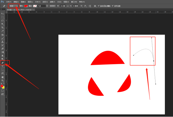Select the Custom Shape tool
The height and width of the screenshot is (117, 173).
(3, 73)
